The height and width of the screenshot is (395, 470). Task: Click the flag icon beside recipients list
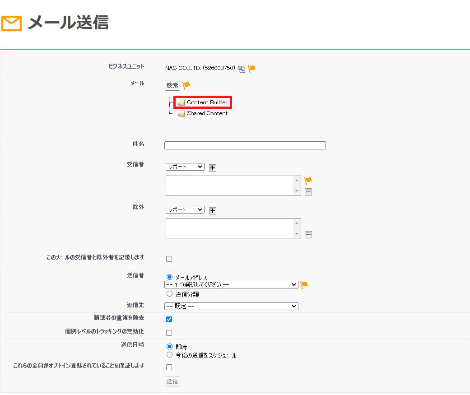click(308, 181)
